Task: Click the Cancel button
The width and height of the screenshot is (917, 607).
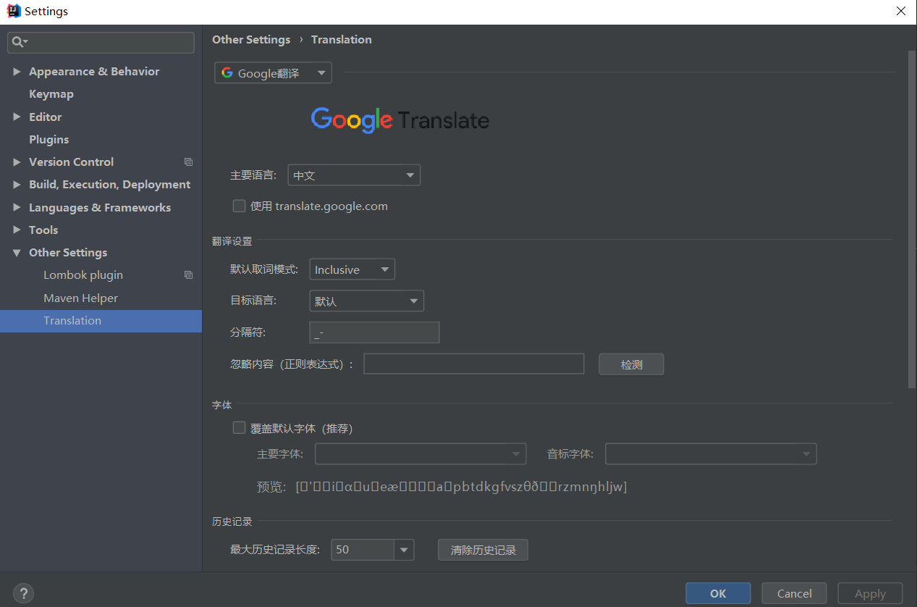Action: click(x=794, y=593)
